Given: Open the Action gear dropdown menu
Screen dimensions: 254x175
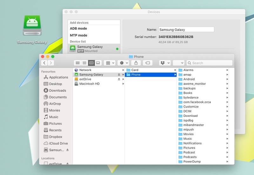Looking at the screenshot, I should [x=123, y=63].
